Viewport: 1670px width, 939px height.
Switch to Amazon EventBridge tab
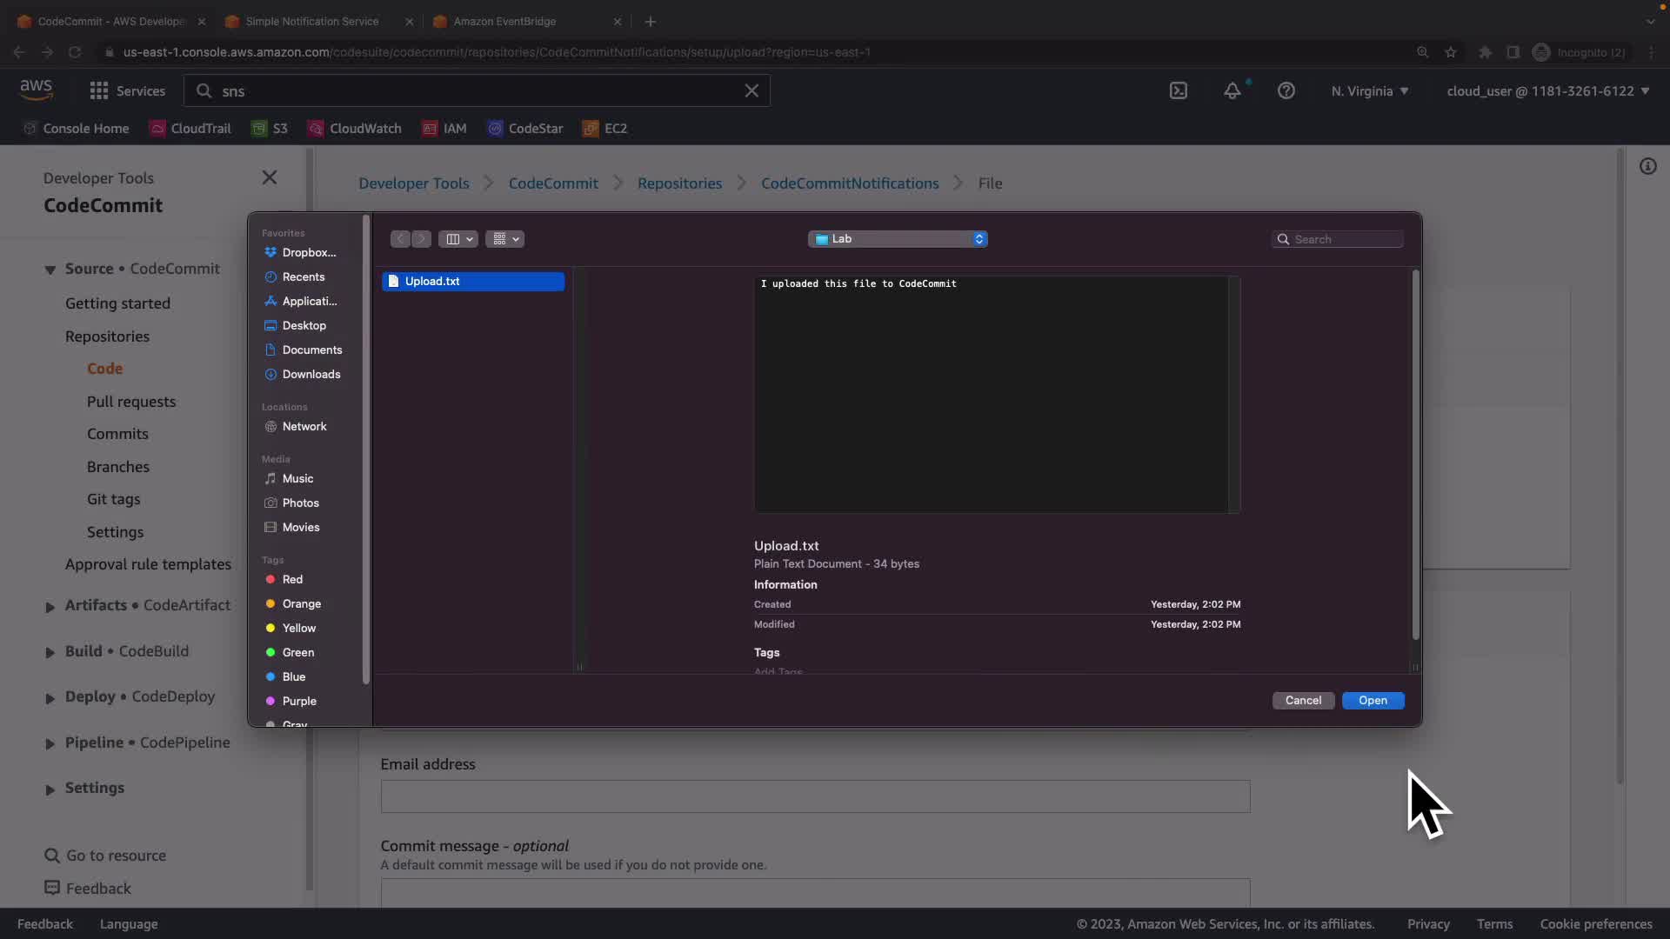pyautogui.click(x=504, y=21)
